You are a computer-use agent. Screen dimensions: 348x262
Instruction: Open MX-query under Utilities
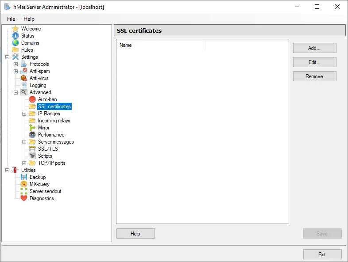click(39, 184)
